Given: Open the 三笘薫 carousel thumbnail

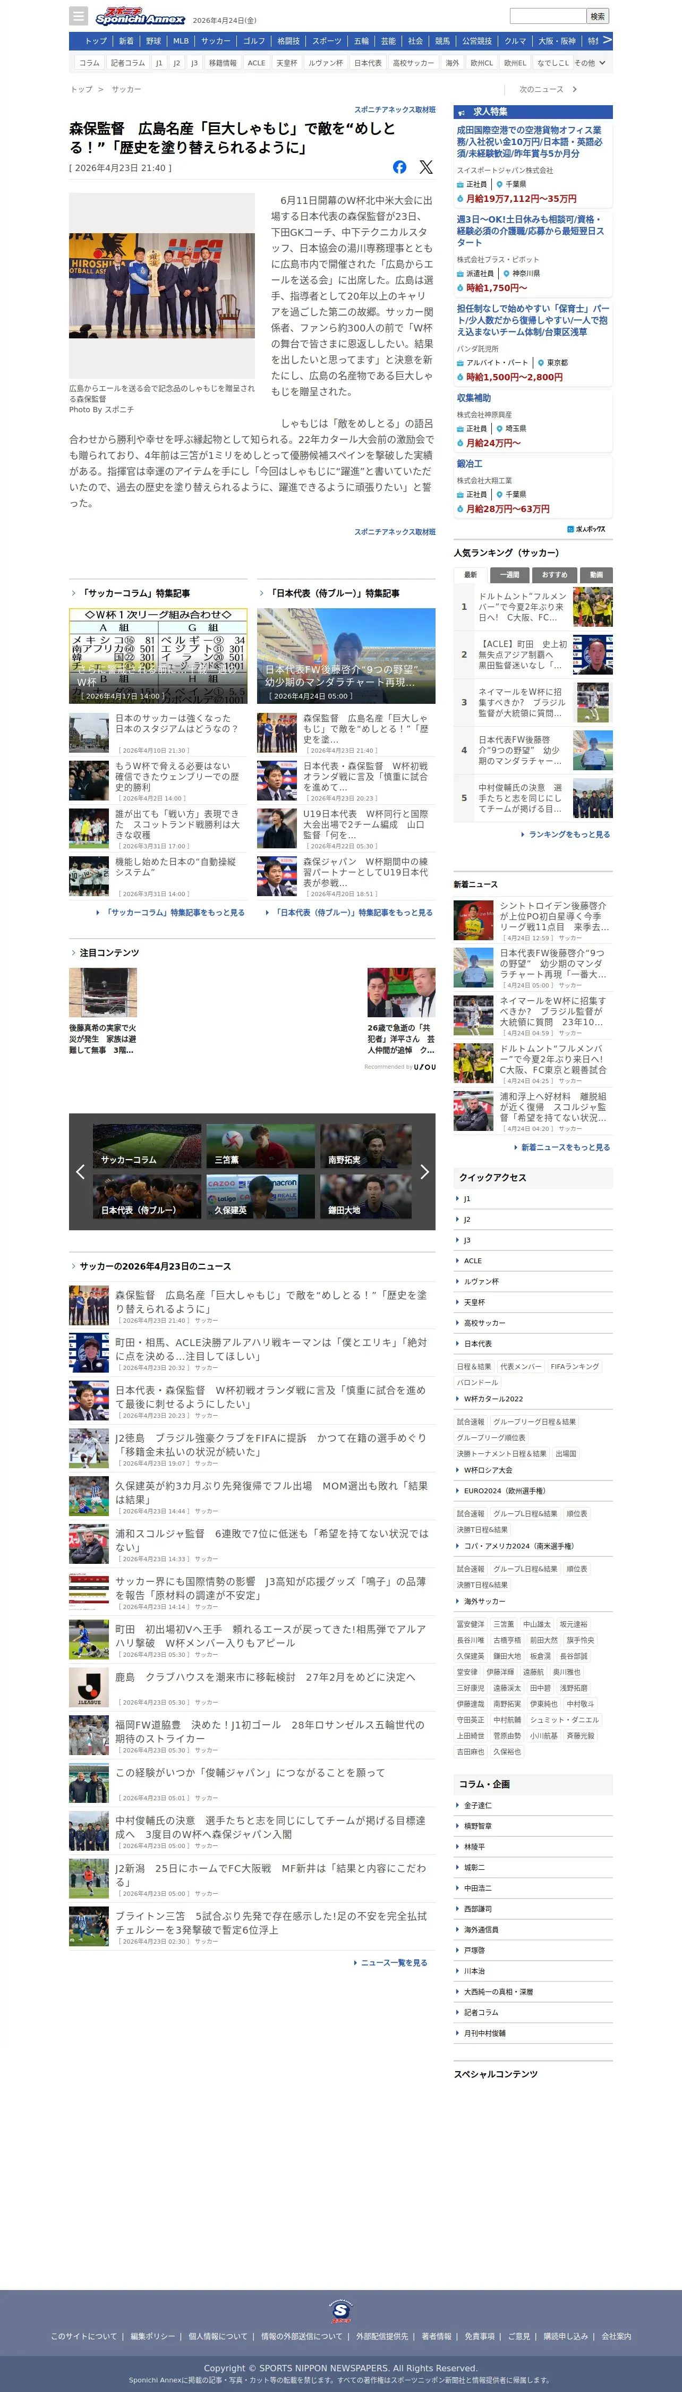Looking at the screenshot, I should (261, 1146).
